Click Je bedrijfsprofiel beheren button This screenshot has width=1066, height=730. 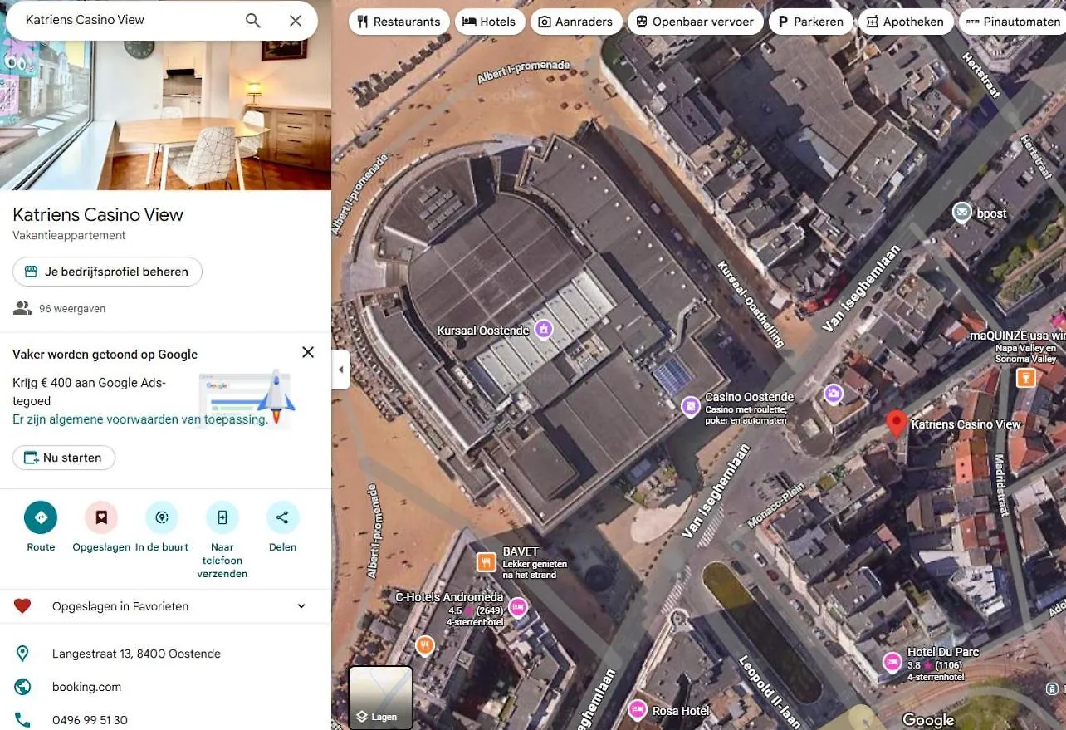coord(107,272)
